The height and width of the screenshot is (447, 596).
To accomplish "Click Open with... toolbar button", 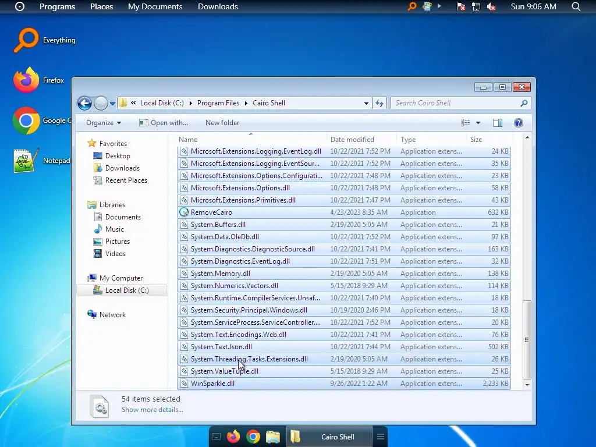I will (164, 123).
